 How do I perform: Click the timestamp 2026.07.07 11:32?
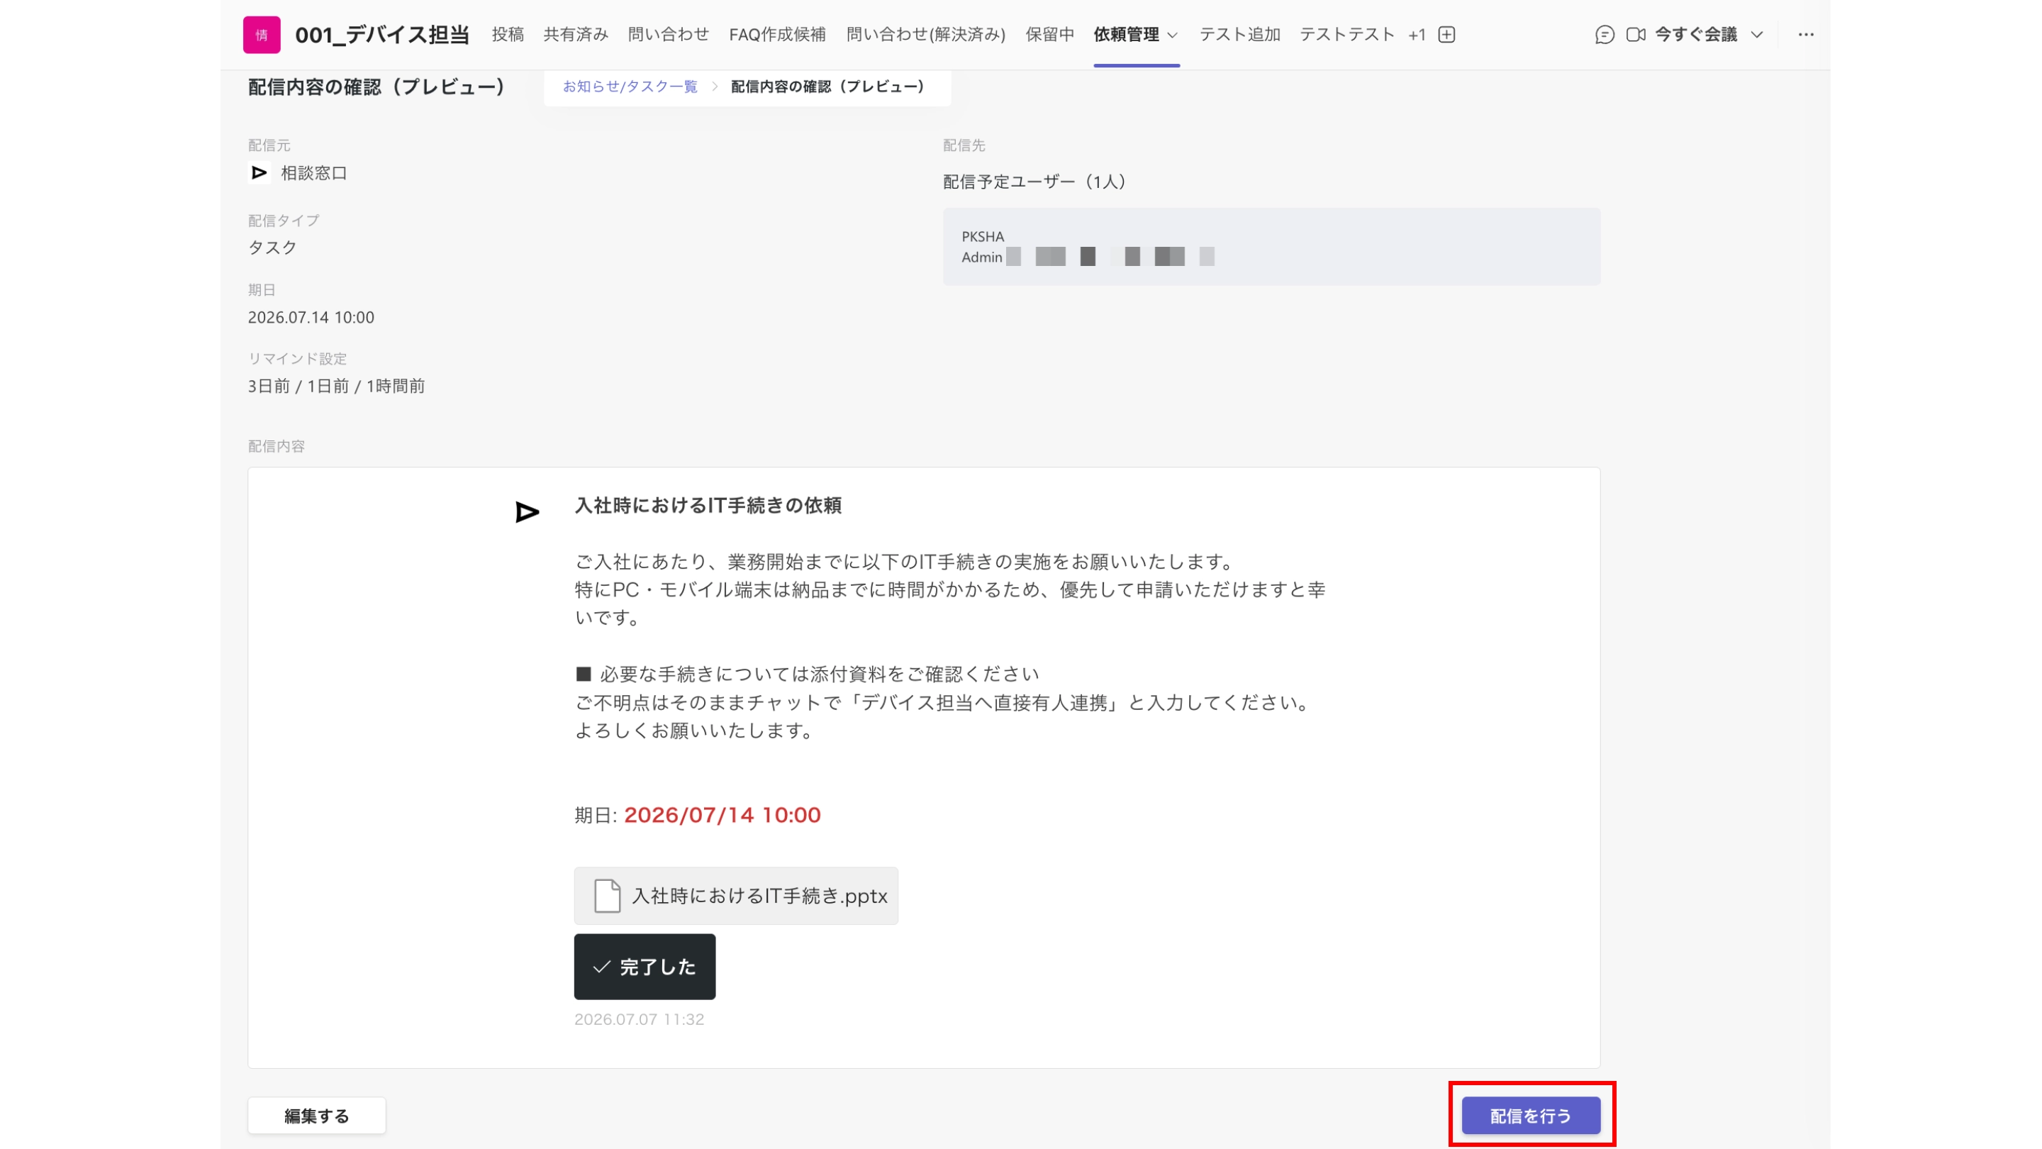coord(639,1020)
